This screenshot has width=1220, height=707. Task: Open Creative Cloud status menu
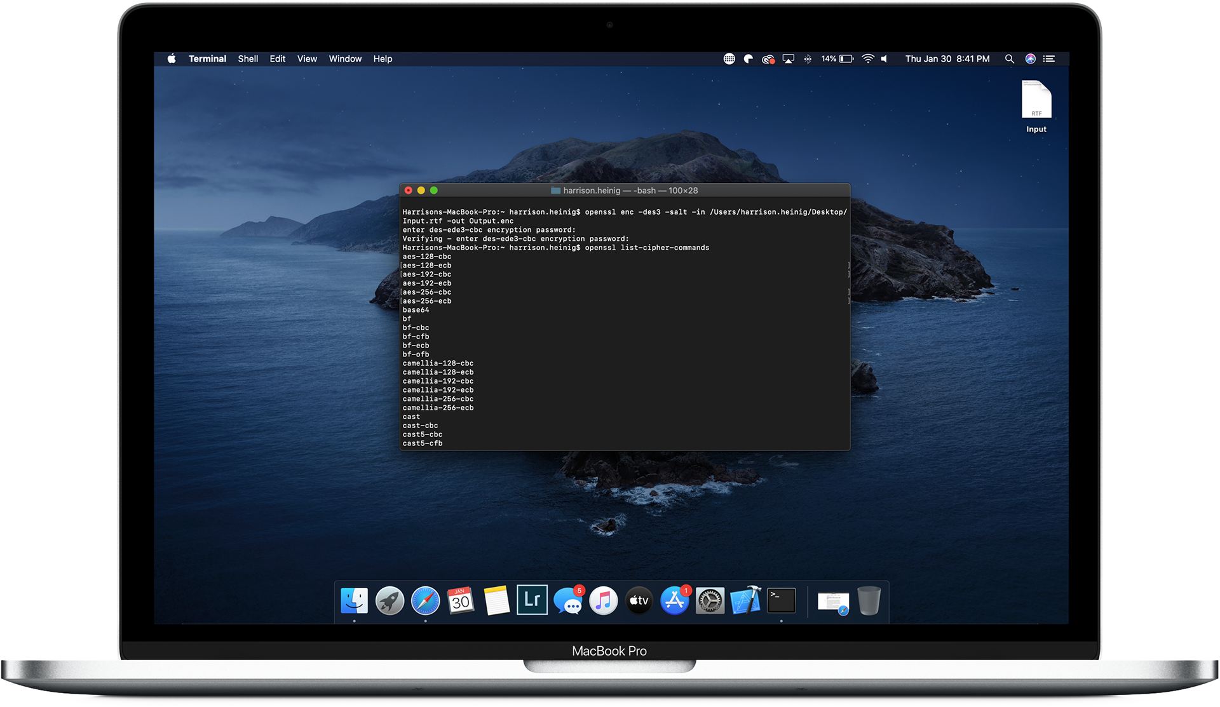pos(768,58)
